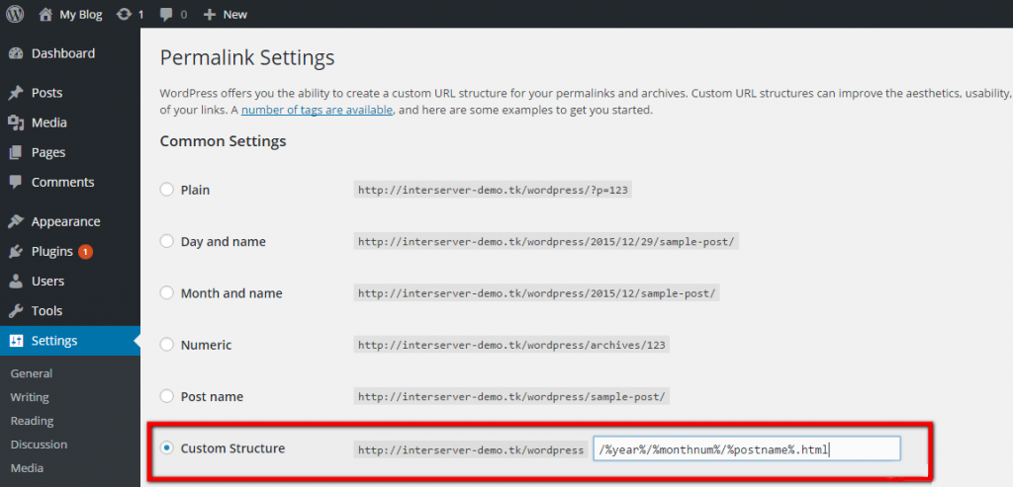Select the Post name radio button
1013x487 pixels.
coord(167,396)
